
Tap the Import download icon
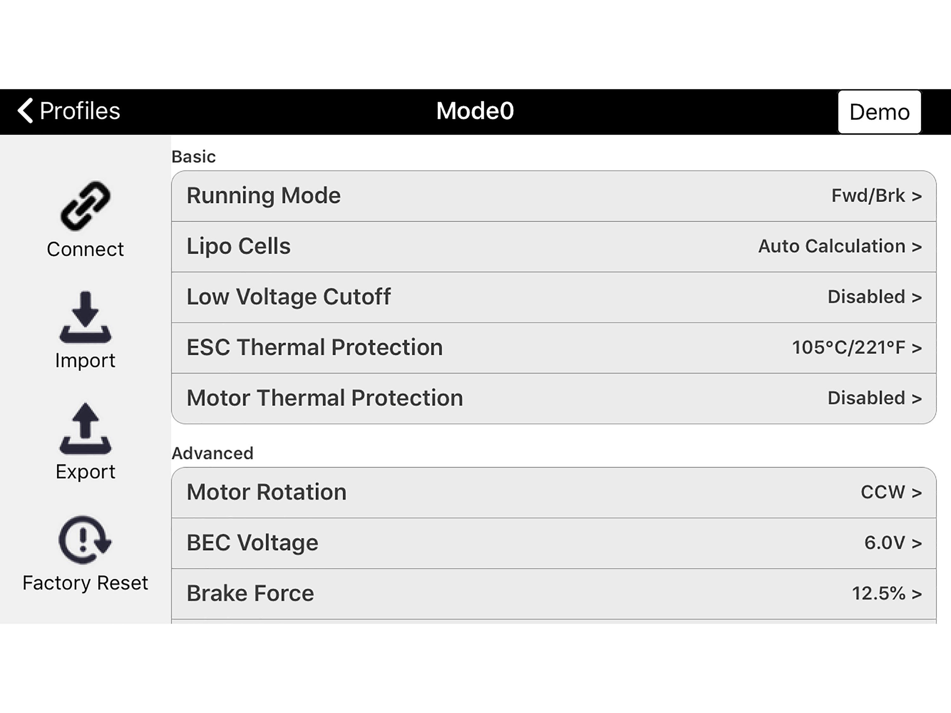[85, 317]
